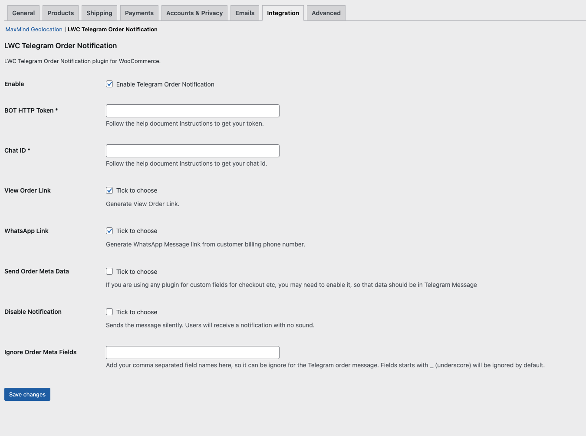Open Accounts & Privacy tab
The width and height of the screenshot is (586, 436).
[x=194, y=13]
